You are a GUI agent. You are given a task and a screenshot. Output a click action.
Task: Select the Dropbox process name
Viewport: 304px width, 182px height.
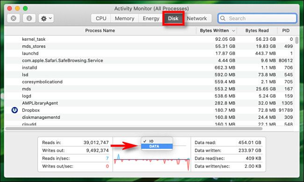31,110
